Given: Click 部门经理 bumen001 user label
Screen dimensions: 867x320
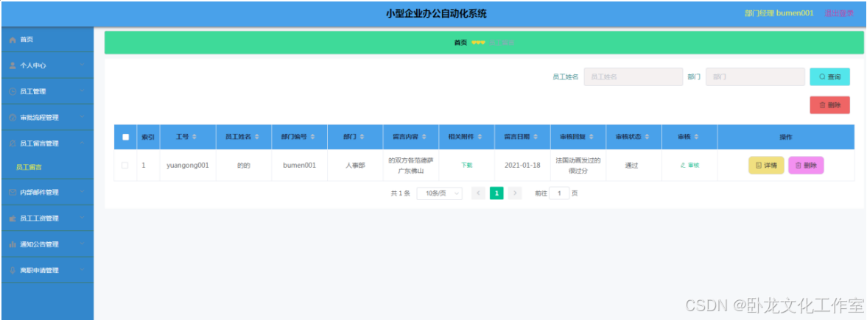Looking at the screenshot, I should (779, 13).
